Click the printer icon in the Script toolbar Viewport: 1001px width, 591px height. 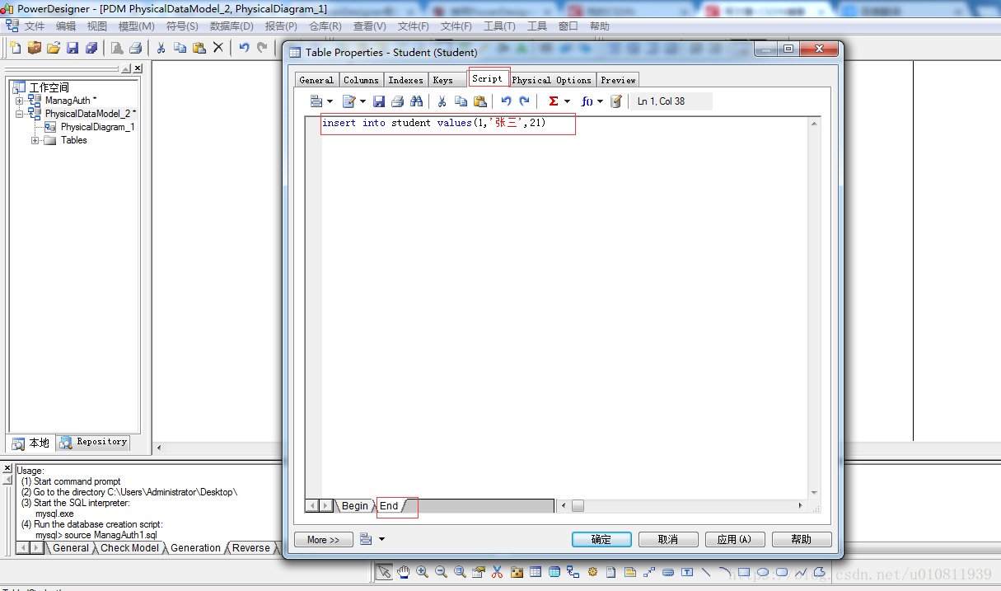pos(397,101)
